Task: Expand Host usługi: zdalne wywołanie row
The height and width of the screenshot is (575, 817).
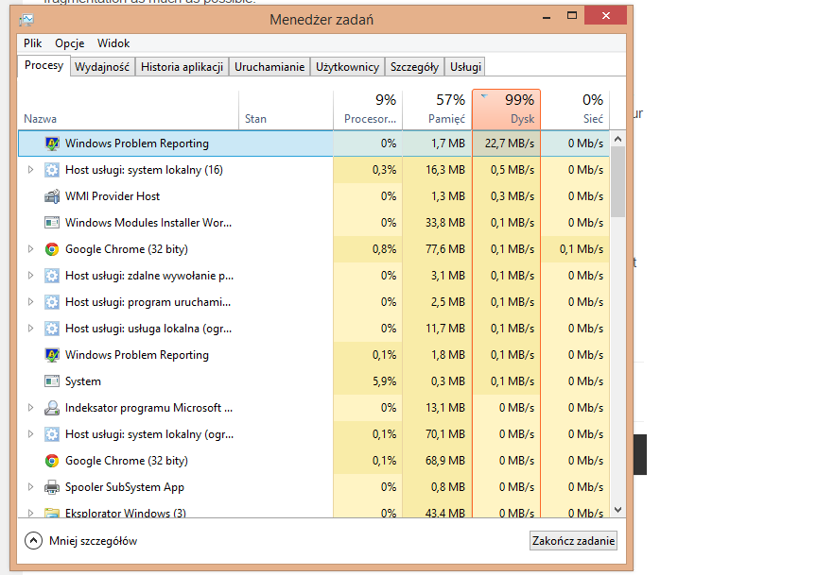Action: 31,276
